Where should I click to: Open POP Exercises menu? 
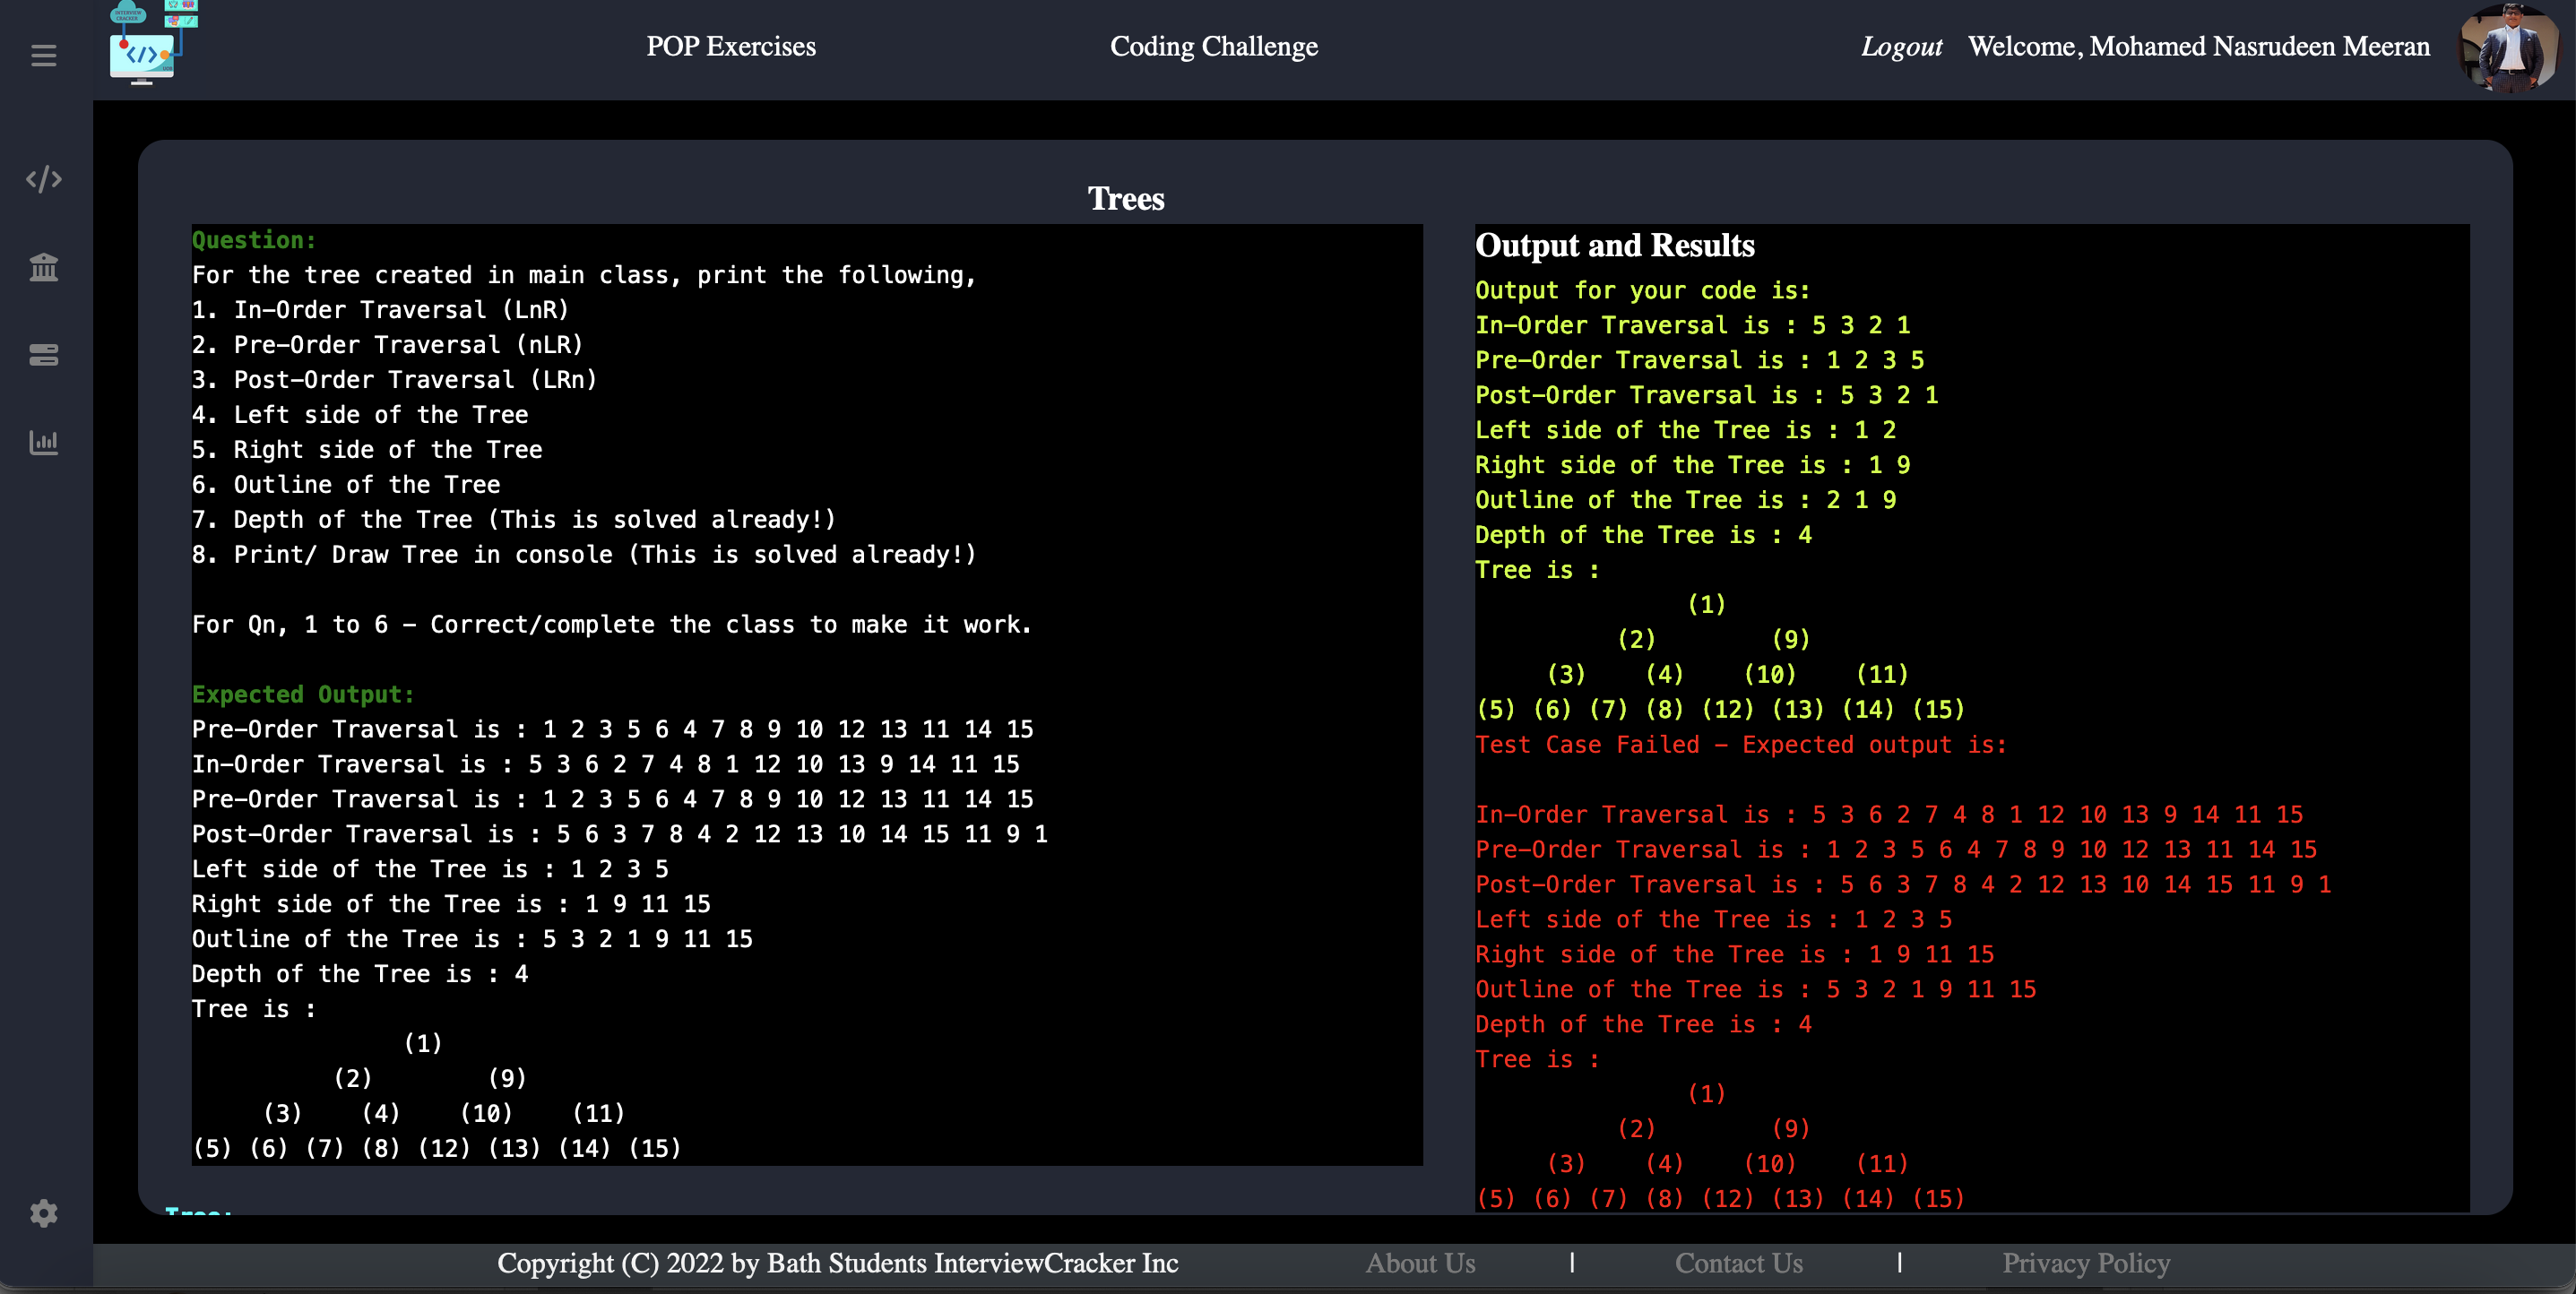(x=730, y=46)
